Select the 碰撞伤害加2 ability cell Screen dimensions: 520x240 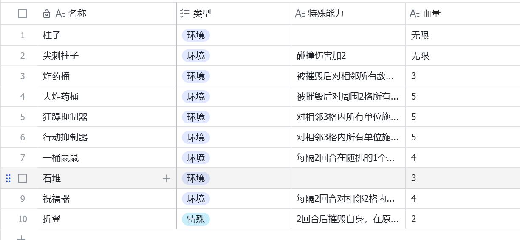[x=348, y=55]
